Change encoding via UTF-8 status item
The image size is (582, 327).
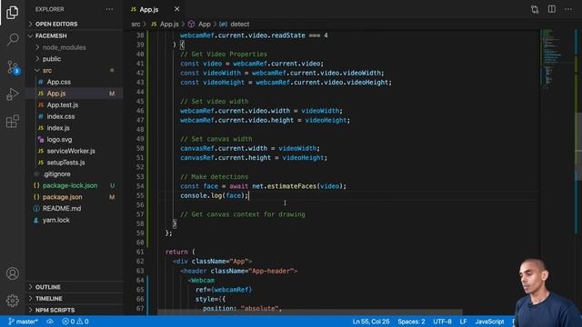[442, 322]
